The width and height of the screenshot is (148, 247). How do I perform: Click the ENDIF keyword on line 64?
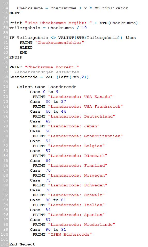[16, 57]
